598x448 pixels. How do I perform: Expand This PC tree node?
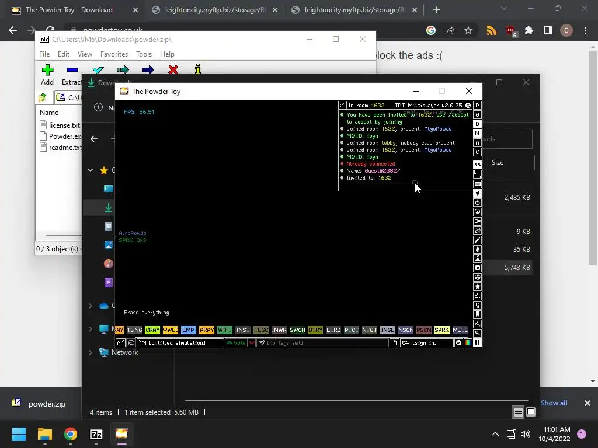click(x=91, y=329)
